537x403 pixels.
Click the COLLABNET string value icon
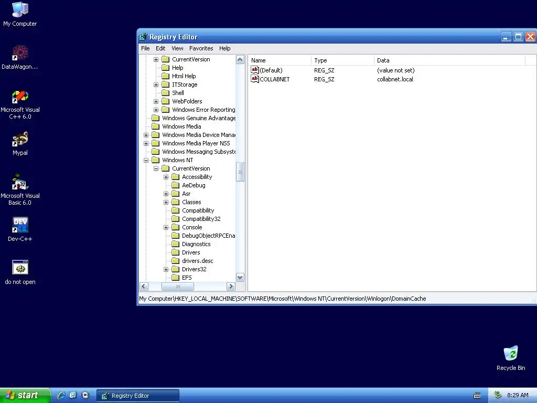255,79
